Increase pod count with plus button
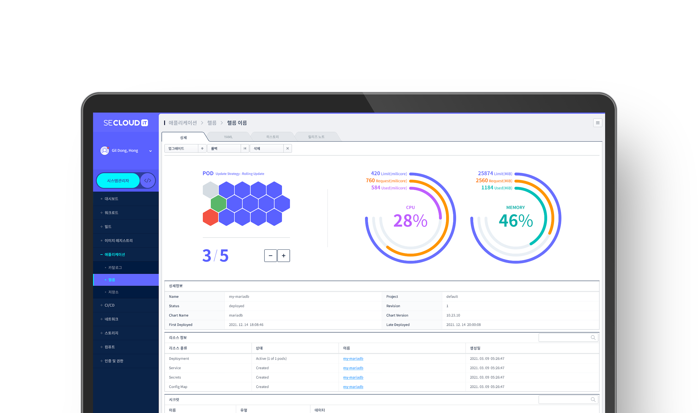Image resolution: width=700 pixels, height=413 pixels. (283, 256)
